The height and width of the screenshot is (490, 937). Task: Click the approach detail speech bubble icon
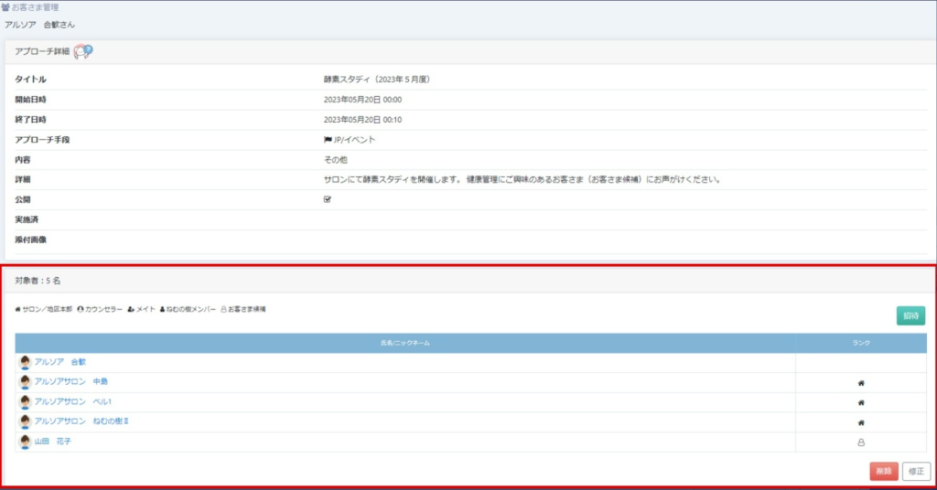point(83,52)
